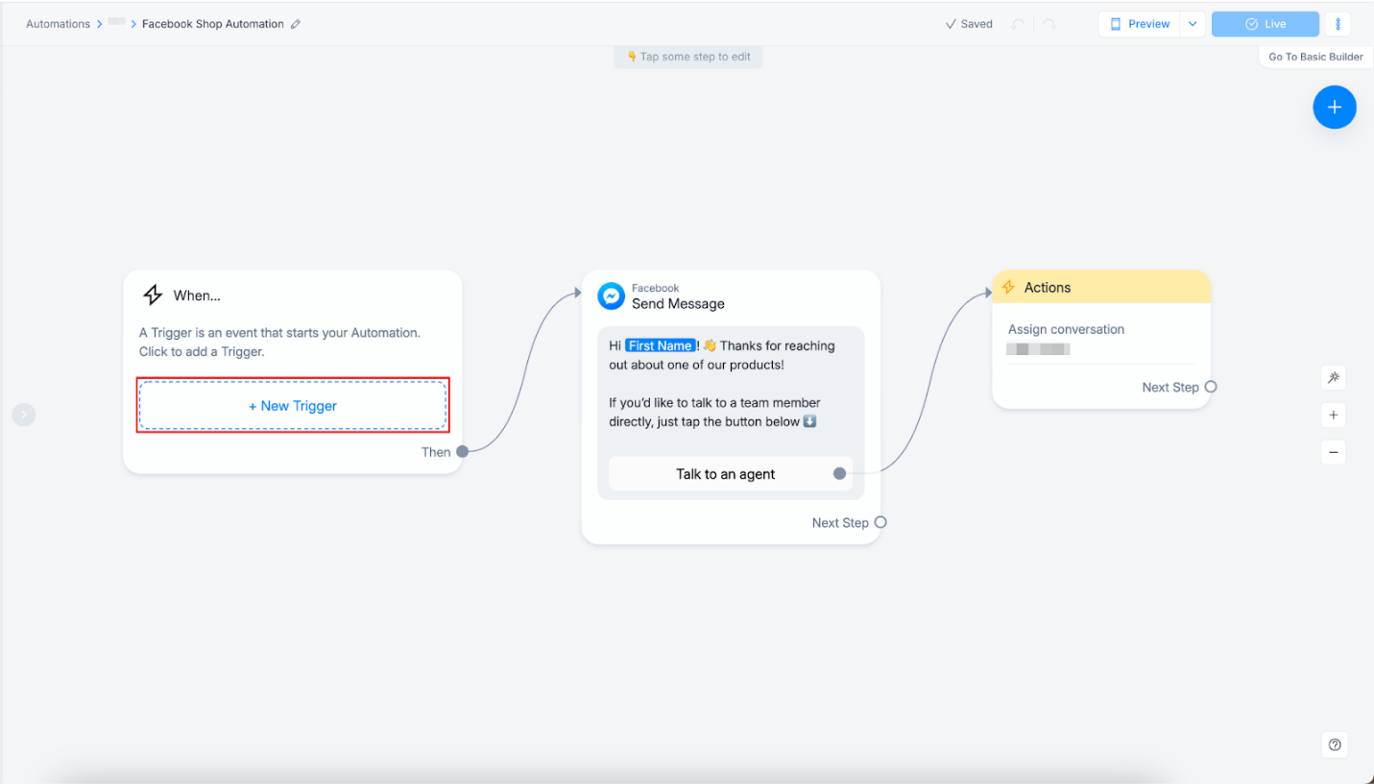
Task: Click the lightning icon on the Actions card
Action: point(1007,287)
